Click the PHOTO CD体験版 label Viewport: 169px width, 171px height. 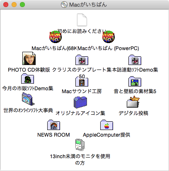[x=29, y=70]
